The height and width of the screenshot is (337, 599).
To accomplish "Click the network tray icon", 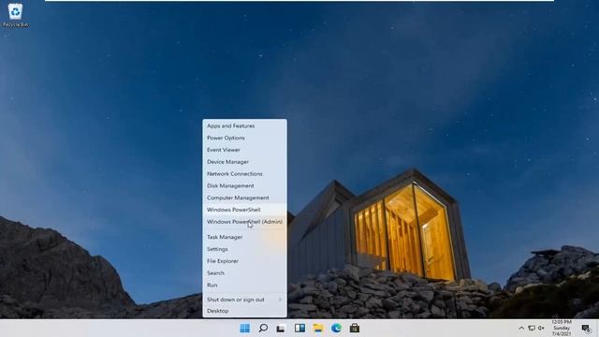I will (532, 328).
